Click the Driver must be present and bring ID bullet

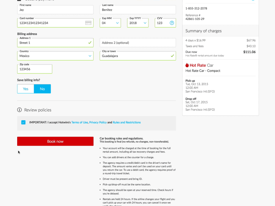[122, 179]
